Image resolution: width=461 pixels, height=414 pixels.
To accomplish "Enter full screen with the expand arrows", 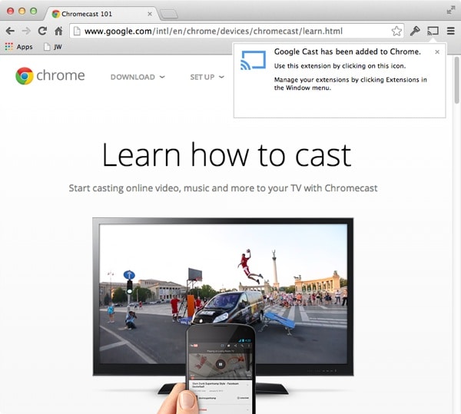I will [x=450, y=10].
